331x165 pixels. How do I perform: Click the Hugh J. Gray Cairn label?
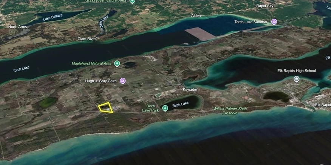click(x=101, y=81)
